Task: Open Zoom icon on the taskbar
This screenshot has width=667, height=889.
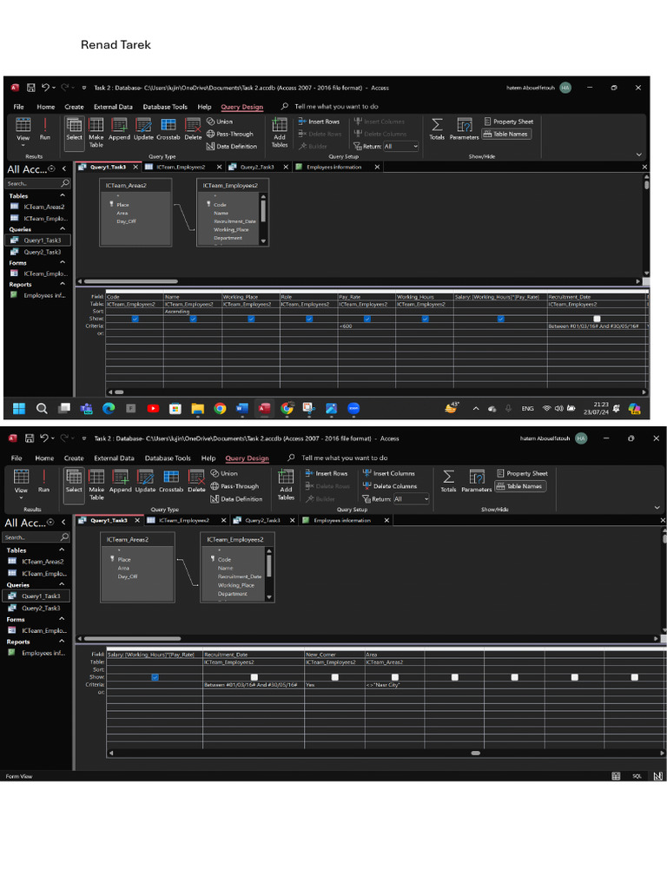Action: (x=353, y=408)
